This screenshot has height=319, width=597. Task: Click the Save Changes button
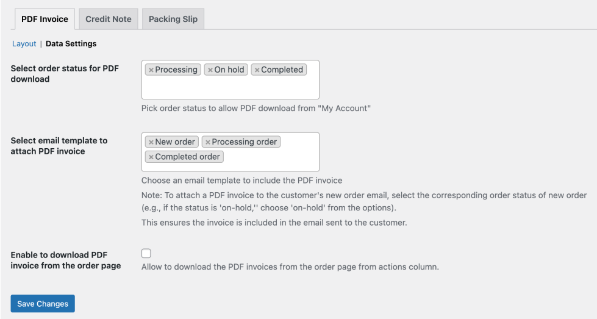point(43,304)
